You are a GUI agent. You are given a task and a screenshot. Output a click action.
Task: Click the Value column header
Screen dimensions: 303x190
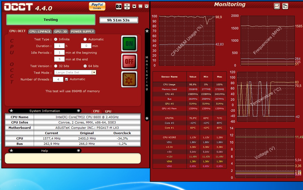coord(193,77)
